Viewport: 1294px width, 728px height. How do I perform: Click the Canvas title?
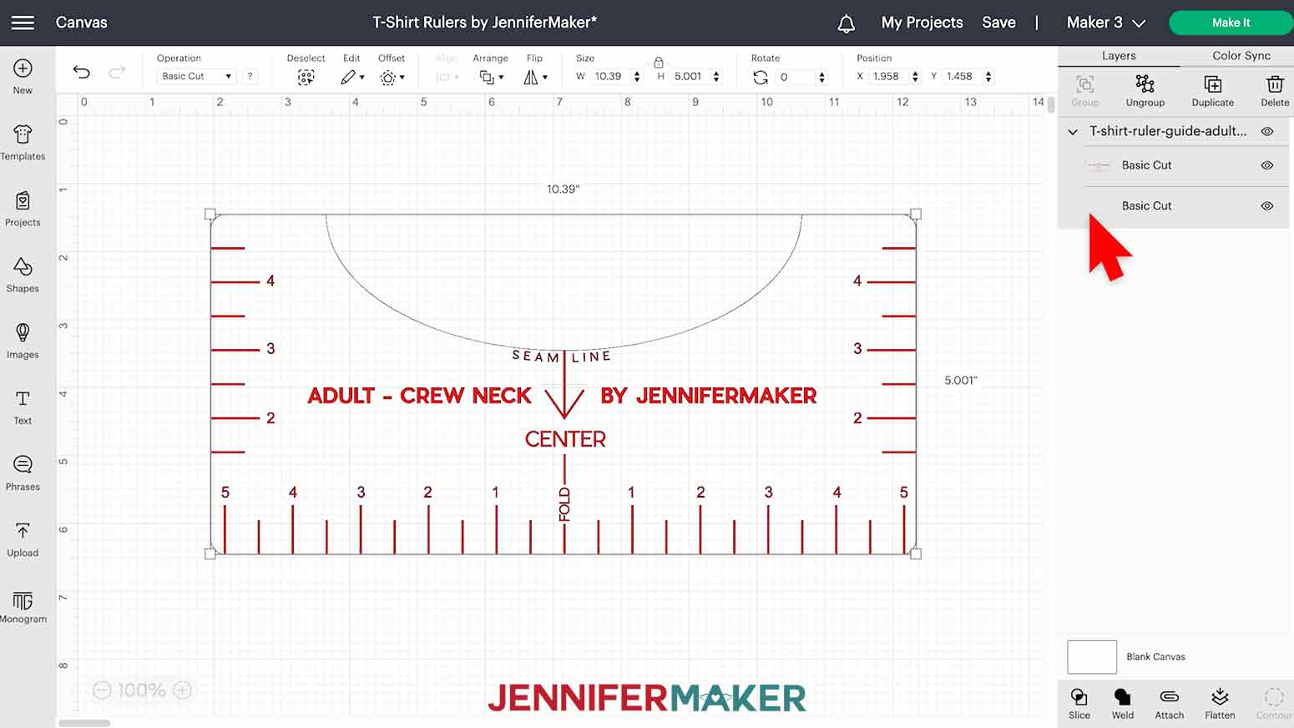pyautogui.click(x=81, y=23)
